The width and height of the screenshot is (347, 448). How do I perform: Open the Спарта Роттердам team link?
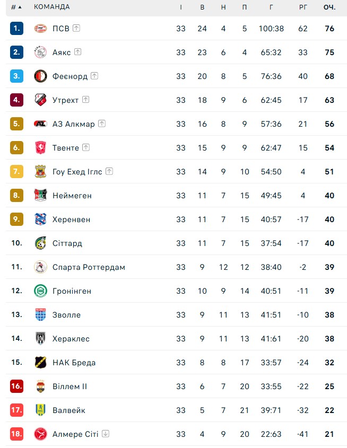pos(89,267)
